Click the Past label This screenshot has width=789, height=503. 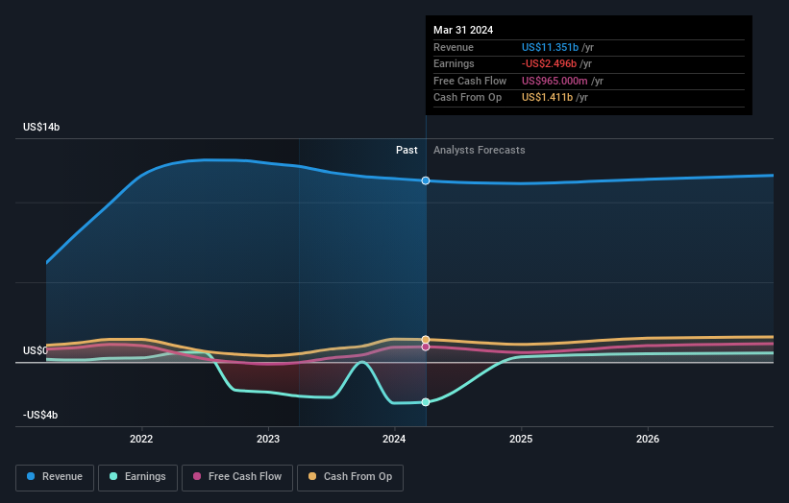pyautogui.click(x=407, y=151)
